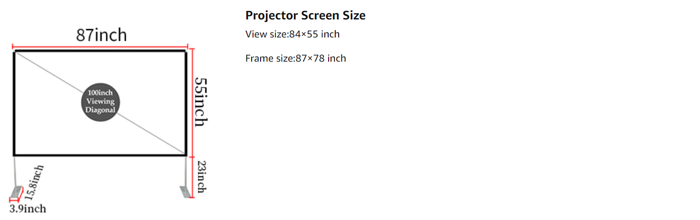
Task: Click the Projector Screen Size heading
Action: tap(305, 15)
